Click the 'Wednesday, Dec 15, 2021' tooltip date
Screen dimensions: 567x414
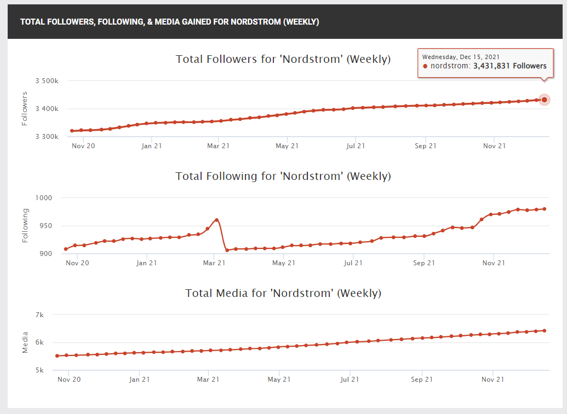point(461,57)
